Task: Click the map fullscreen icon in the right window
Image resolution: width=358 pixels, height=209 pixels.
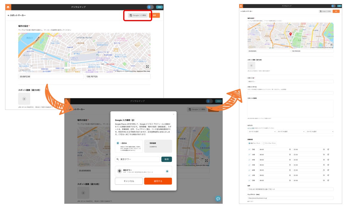Action: click(331, 44)
